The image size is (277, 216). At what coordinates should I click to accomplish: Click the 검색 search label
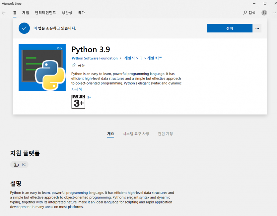tap(252, 13)
